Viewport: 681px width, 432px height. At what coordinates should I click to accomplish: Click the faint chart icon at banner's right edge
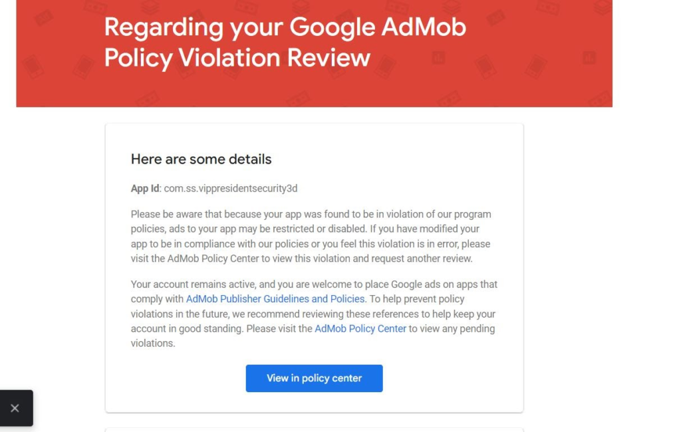589,58
